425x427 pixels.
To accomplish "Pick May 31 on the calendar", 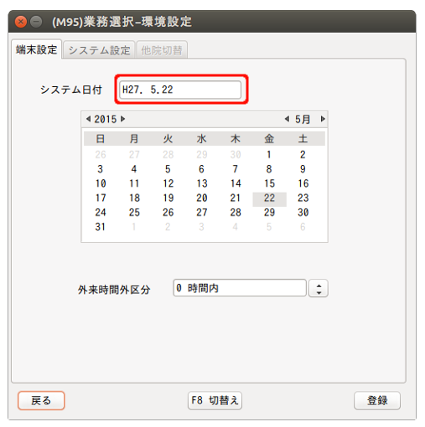I will (x=101, y=227).
